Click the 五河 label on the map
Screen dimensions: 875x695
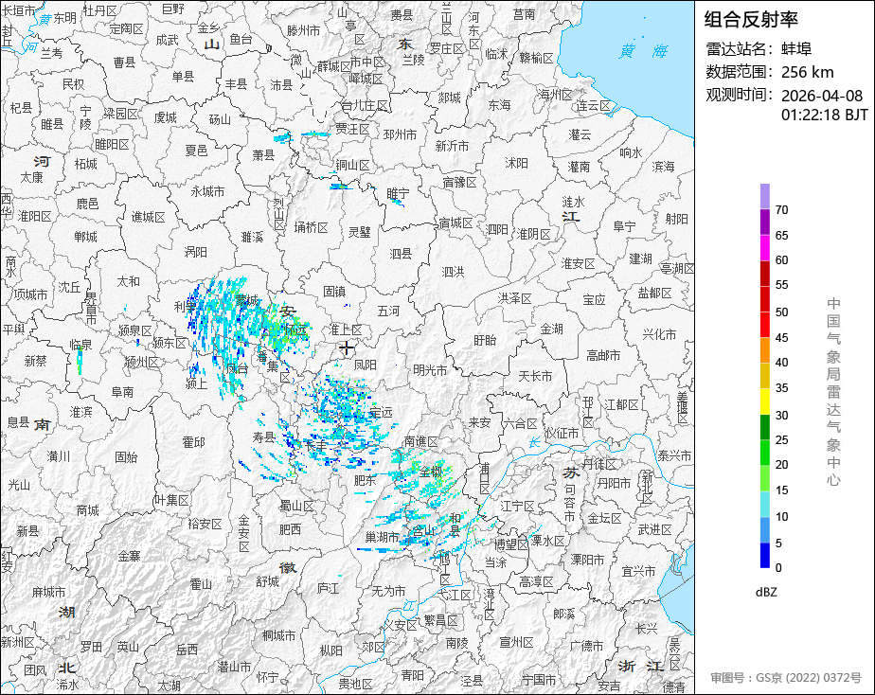click(388, 312)
